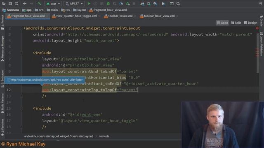This screenshot has width=264, height=148.
Task: Click the editor vertical scrollbar
Action: point(257,53)
